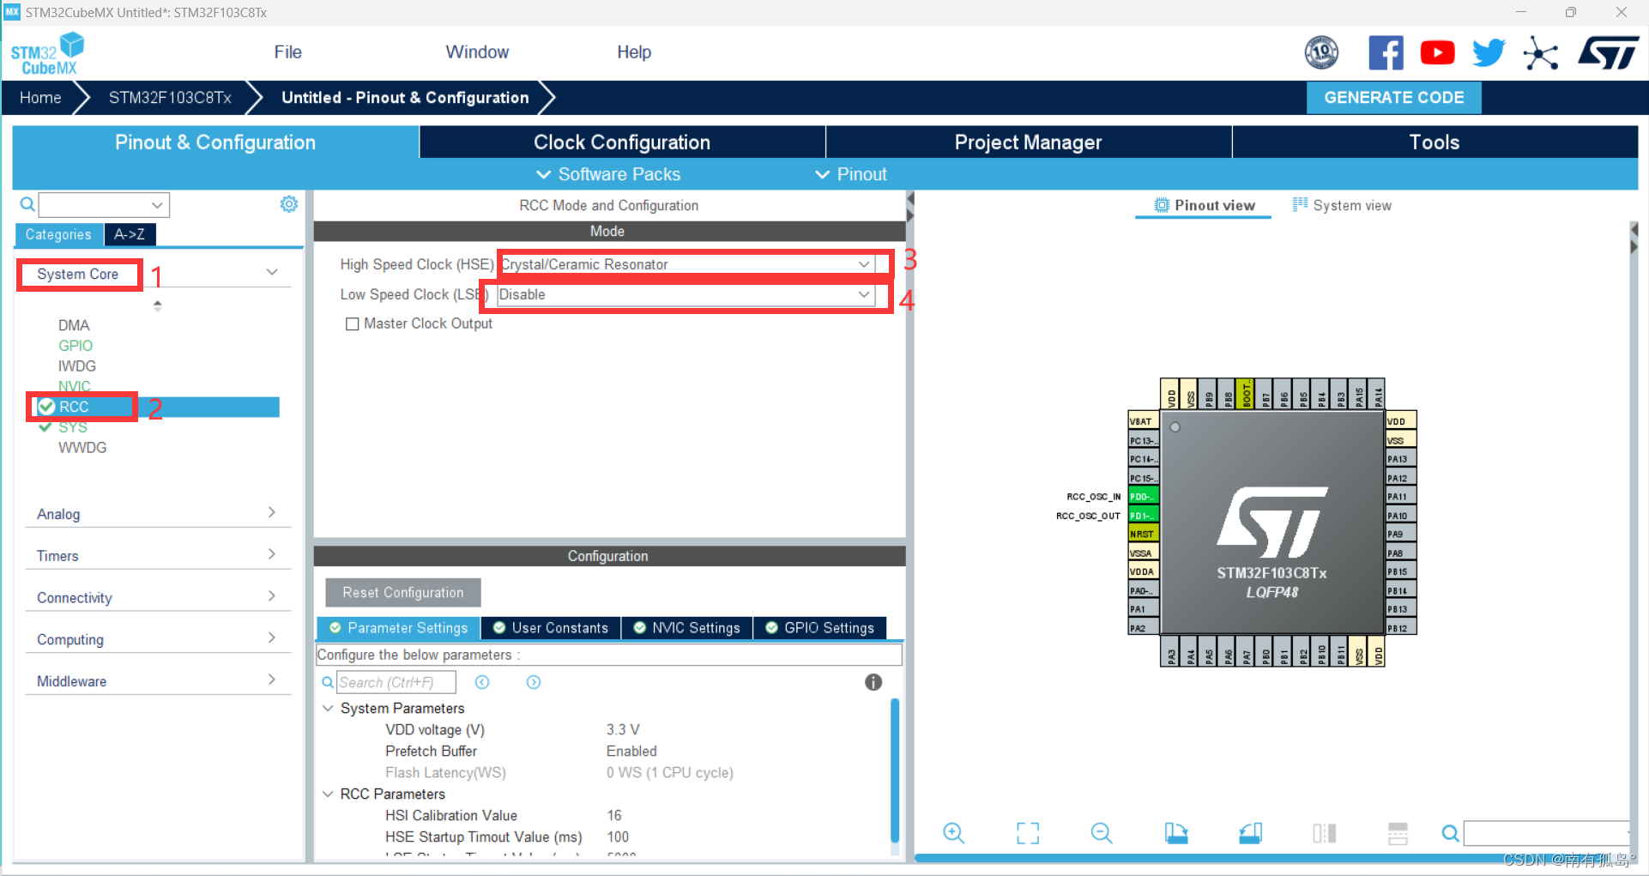
Task: Open the NVIC Settings tab
Action: point(687,628)
